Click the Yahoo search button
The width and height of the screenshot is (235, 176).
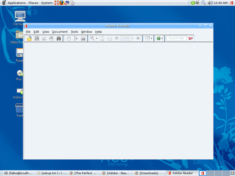(x=190, y=38)
